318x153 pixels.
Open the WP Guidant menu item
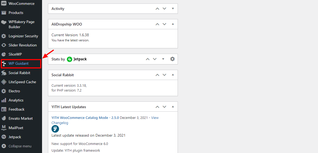click(18, 64)
